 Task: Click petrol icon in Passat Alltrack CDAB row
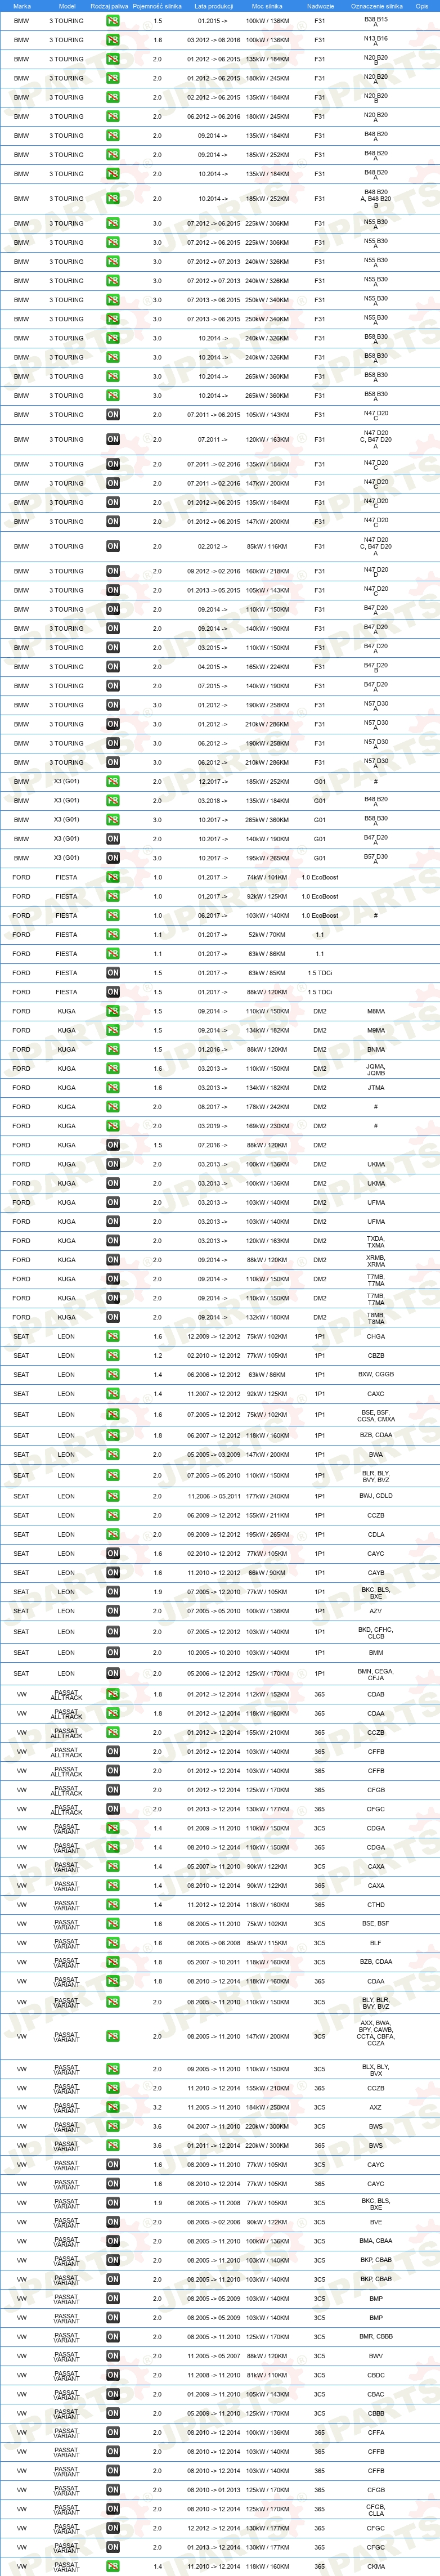click(x=113, y=1695)
